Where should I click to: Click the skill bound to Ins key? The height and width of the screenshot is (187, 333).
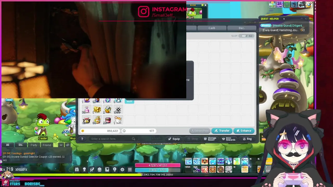pyautogui.click(x=197, y=161)
